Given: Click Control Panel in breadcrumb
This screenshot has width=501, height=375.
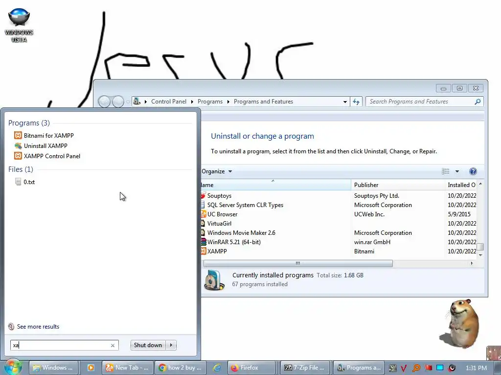Looking at the screenshot, I should 169,102.
